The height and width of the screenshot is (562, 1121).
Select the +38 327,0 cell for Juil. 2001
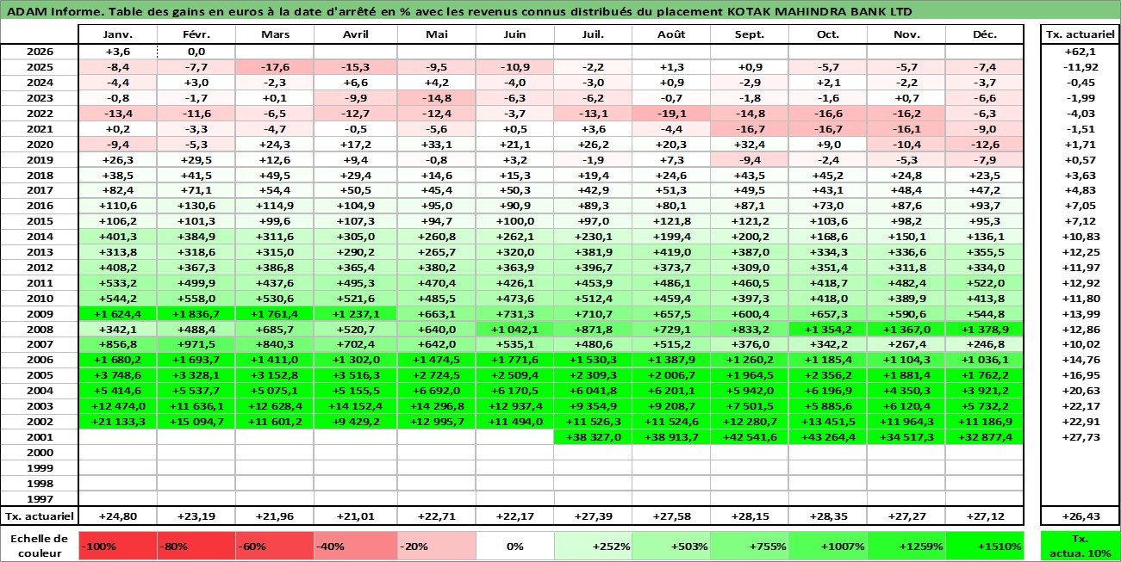[593, 437]
